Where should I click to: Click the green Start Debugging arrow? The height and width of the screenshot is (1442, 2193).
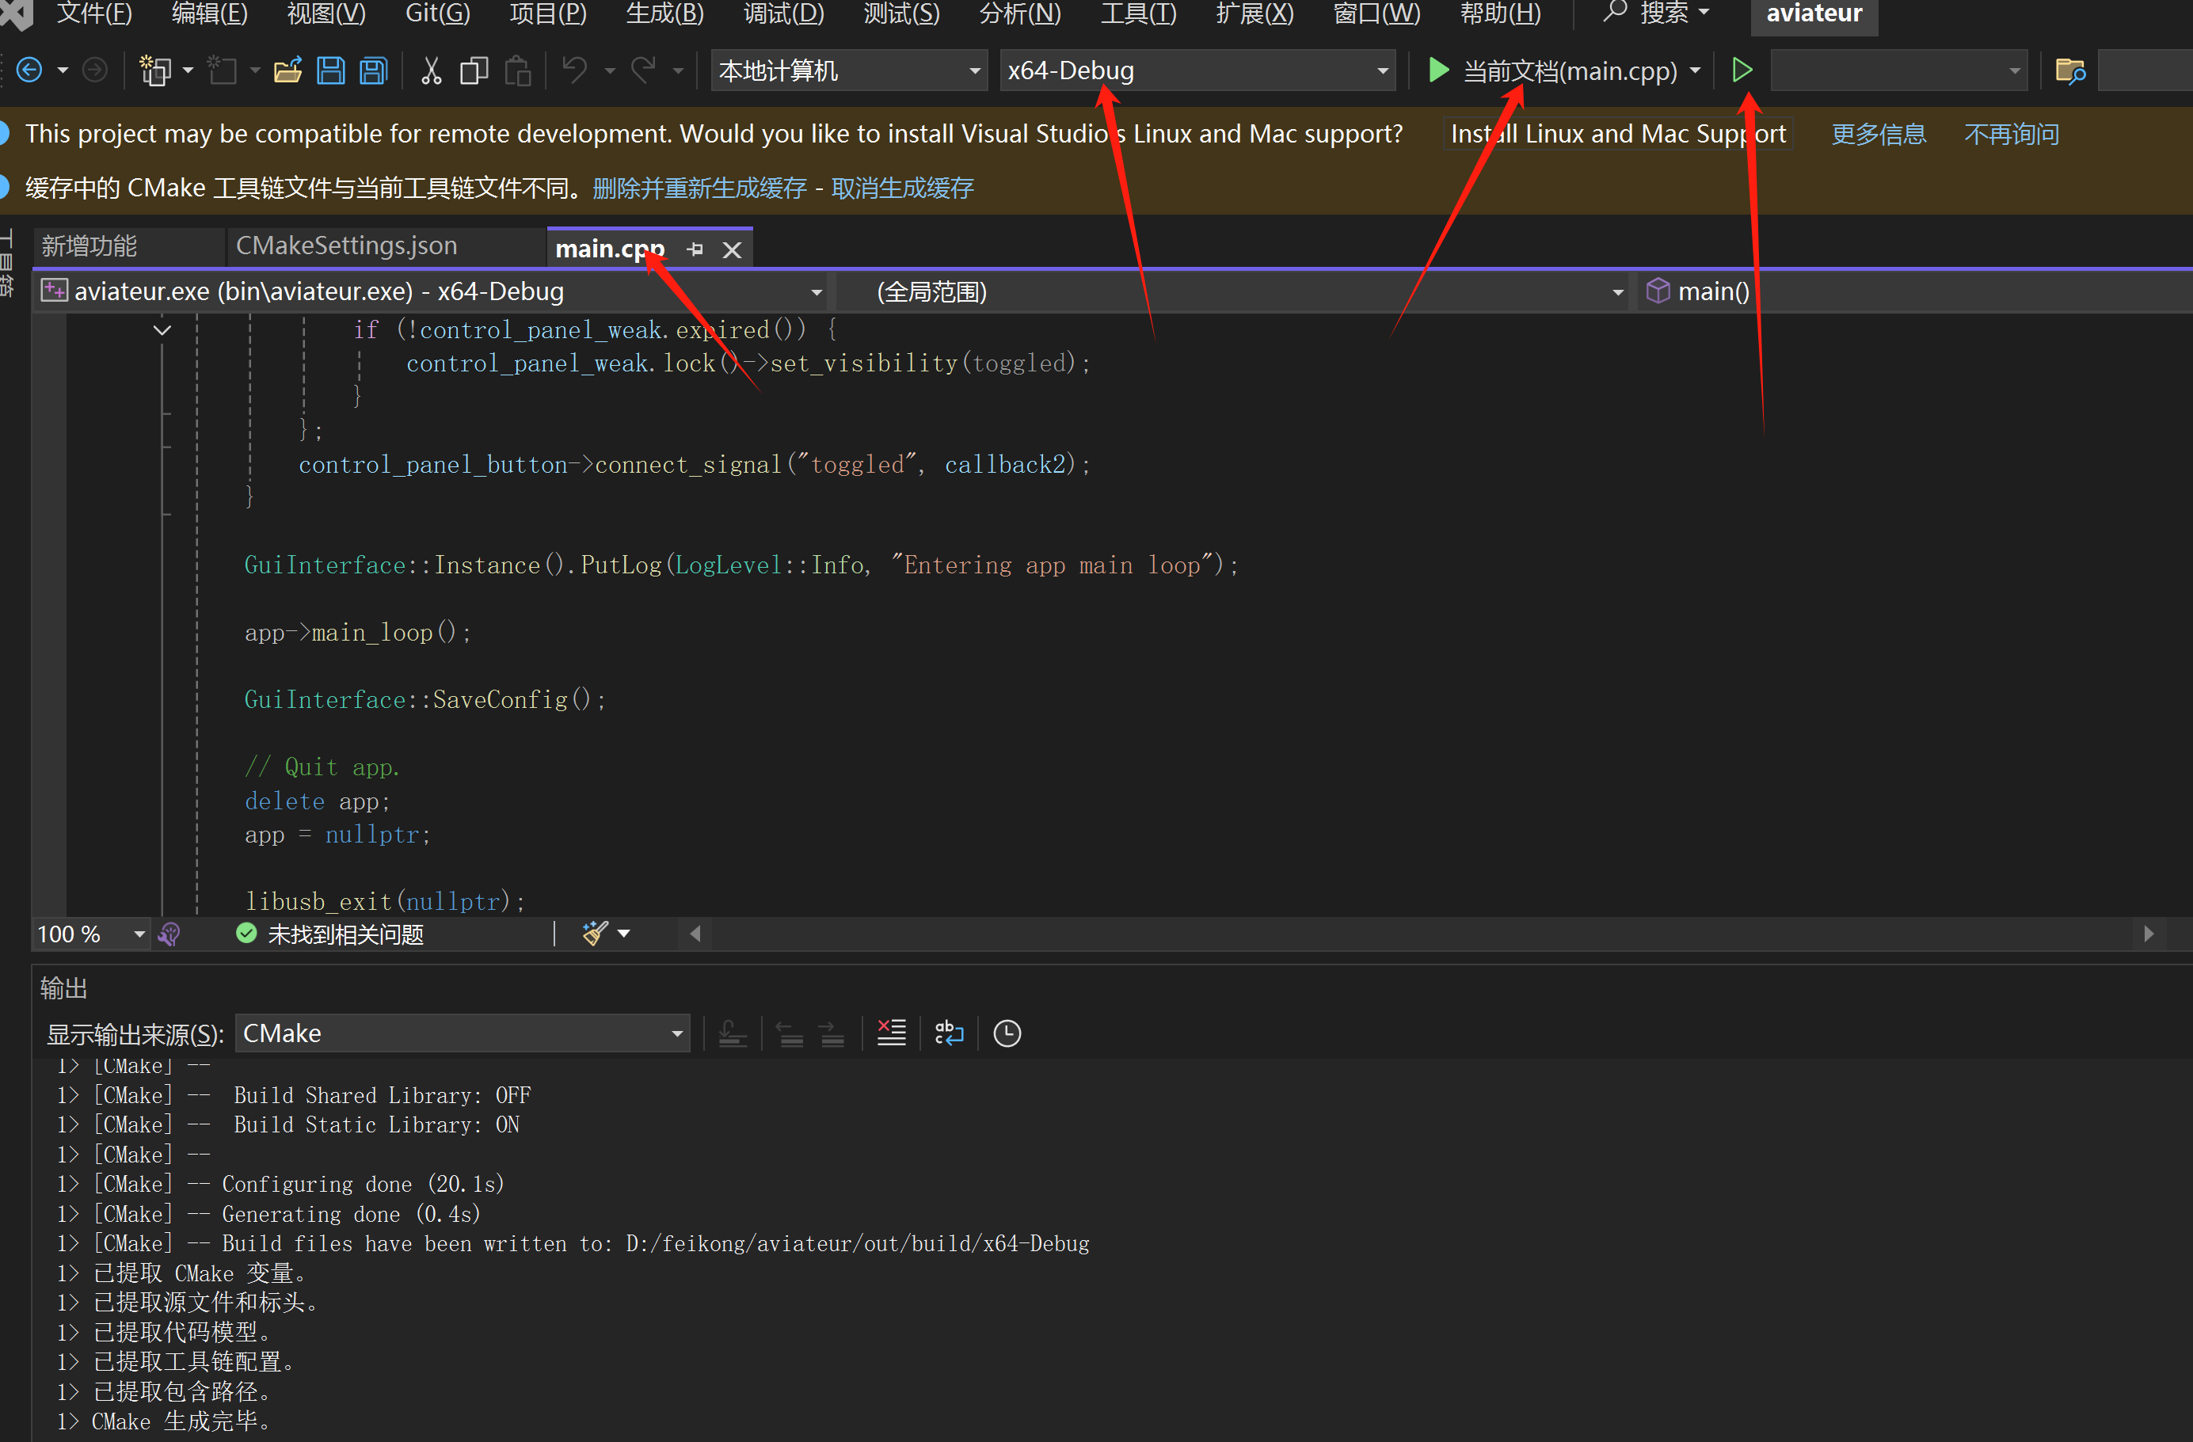tap(1437, 70)
